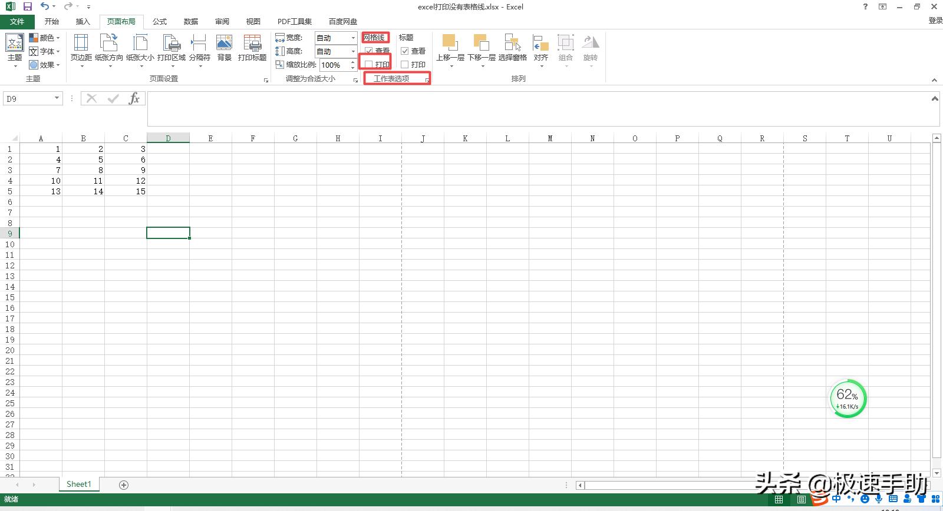Viewport: 943px width, 511px height.
Task: Uncheck 查看 under the 标题 headings group
Action: click(x=405, y=51)
